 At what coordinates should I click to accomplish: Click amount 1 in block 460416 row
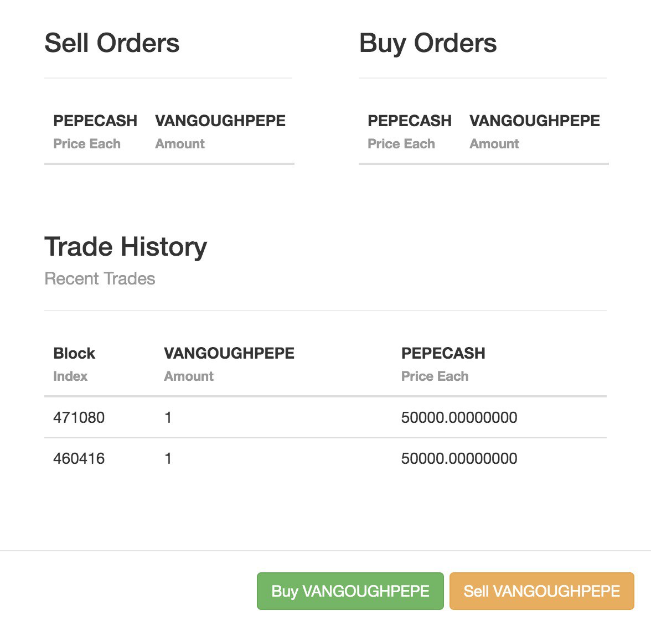point(168,458)
